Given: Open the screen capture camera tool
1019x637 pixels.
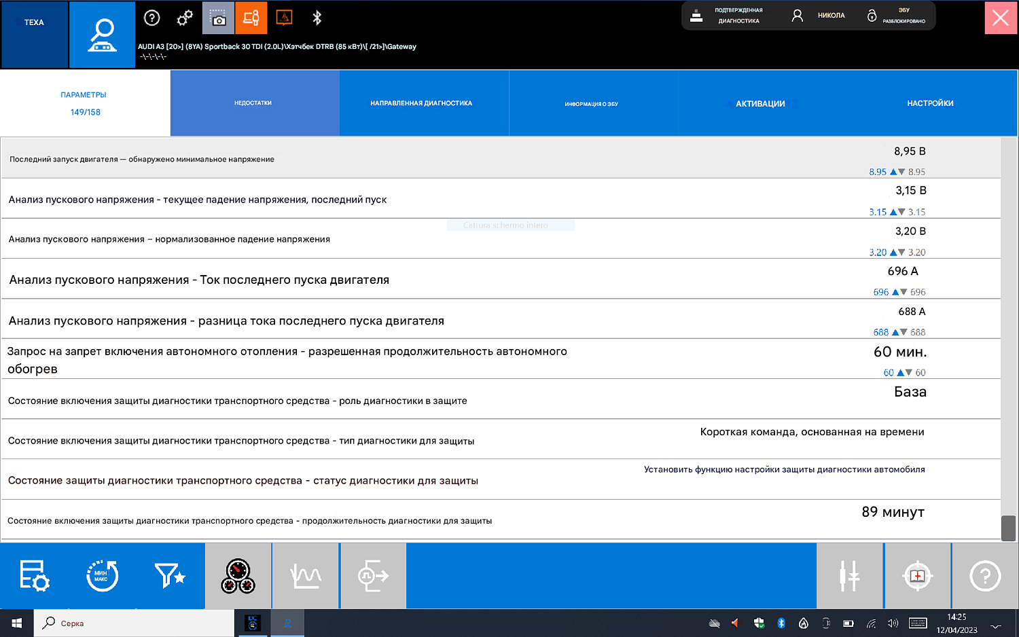Looking at the screenshot, I should tap(218, 18).
